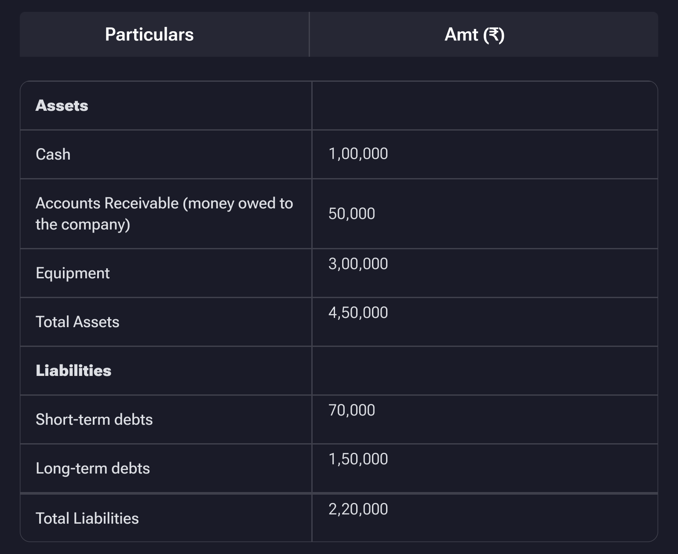
Task: Click the empty cell beside Liabilities heading
Action: click(484, 371)
